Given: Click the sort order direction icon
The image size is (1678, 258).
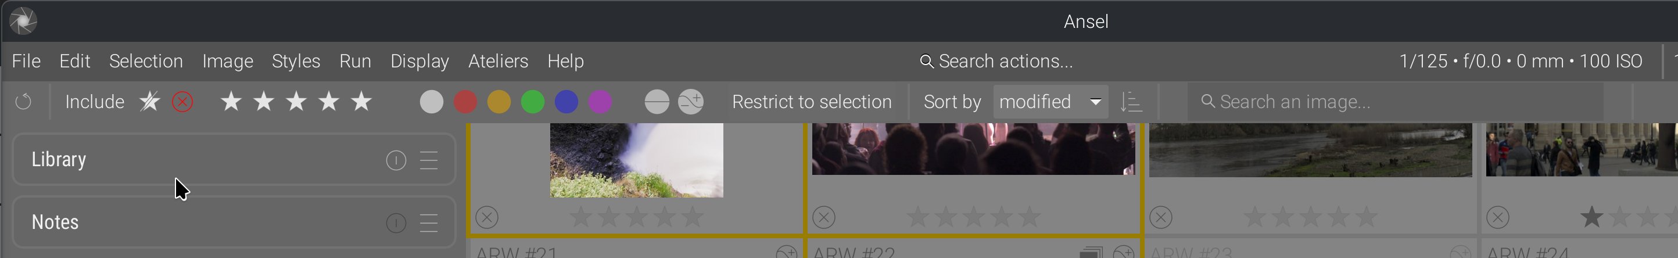Looking at the screenshot, I should click(x=1131, y=102).
